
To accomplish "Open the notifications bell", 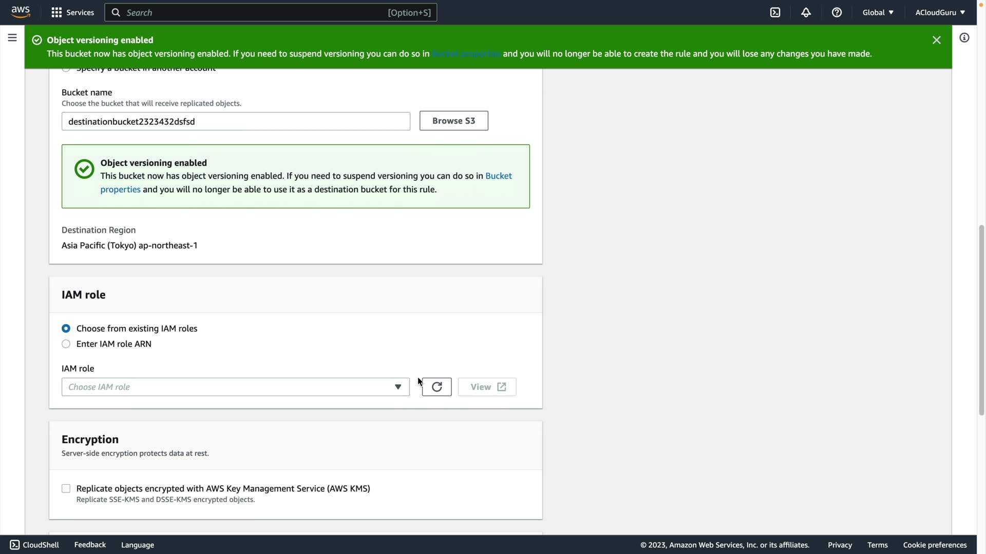I will (x=806, y=12).
